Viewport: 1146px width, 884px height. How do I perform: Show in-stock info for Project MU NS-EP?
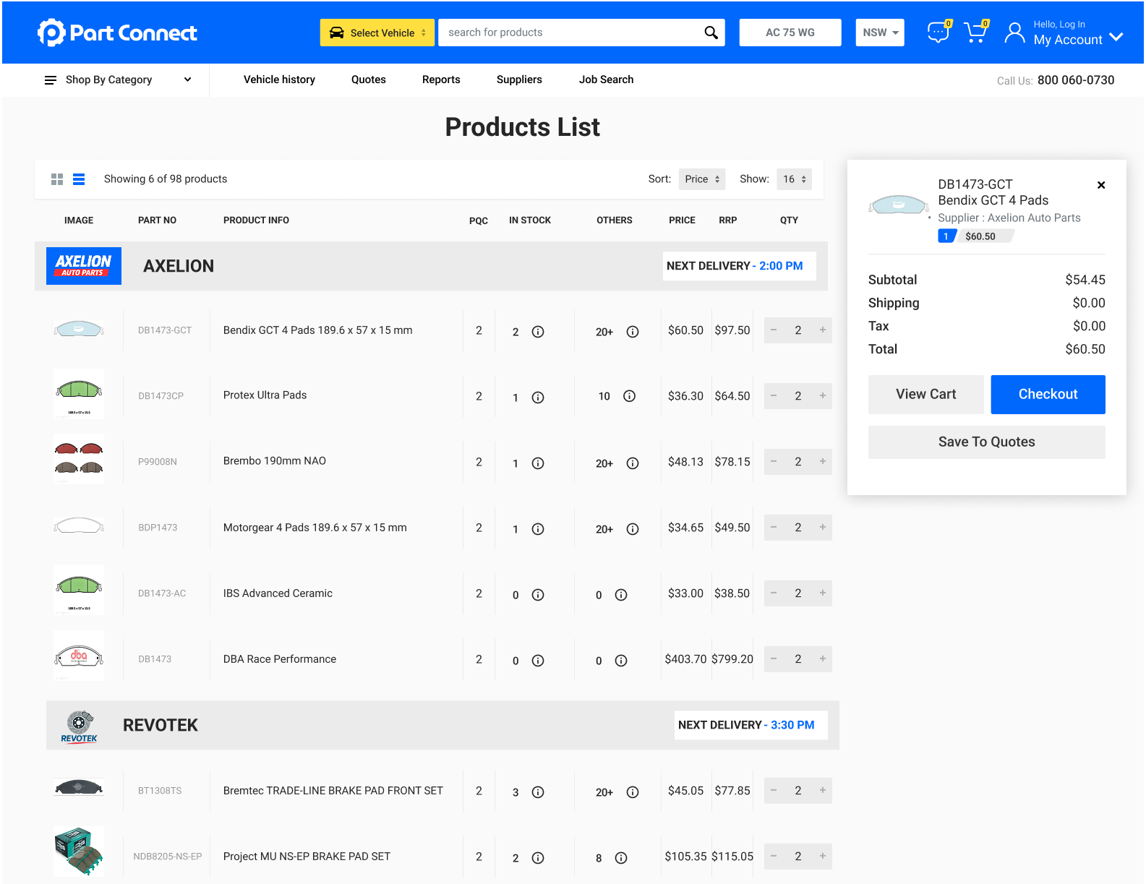(538, 858)
